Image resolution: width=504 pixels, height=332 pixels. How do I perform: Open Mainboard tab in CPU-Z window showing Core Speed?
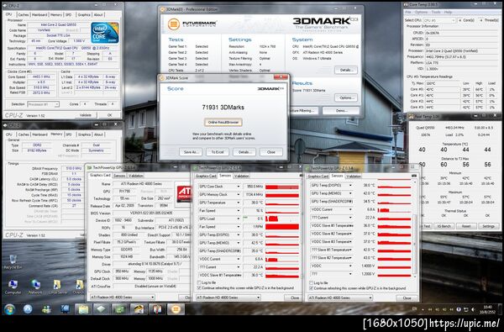39,15
